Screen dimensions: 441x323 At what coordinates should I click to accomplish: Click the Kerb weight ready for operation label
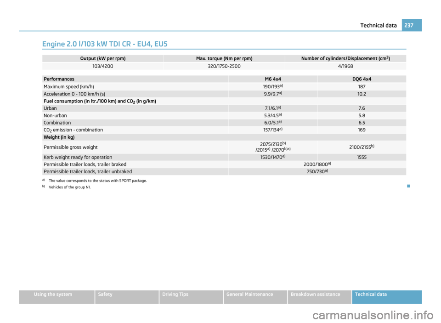click(78, 157)
